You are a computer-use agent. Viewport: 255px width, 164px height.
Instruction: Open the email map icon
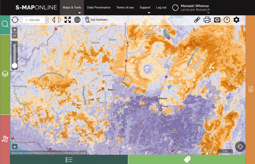pyautogui.click(x=217, y=20)
